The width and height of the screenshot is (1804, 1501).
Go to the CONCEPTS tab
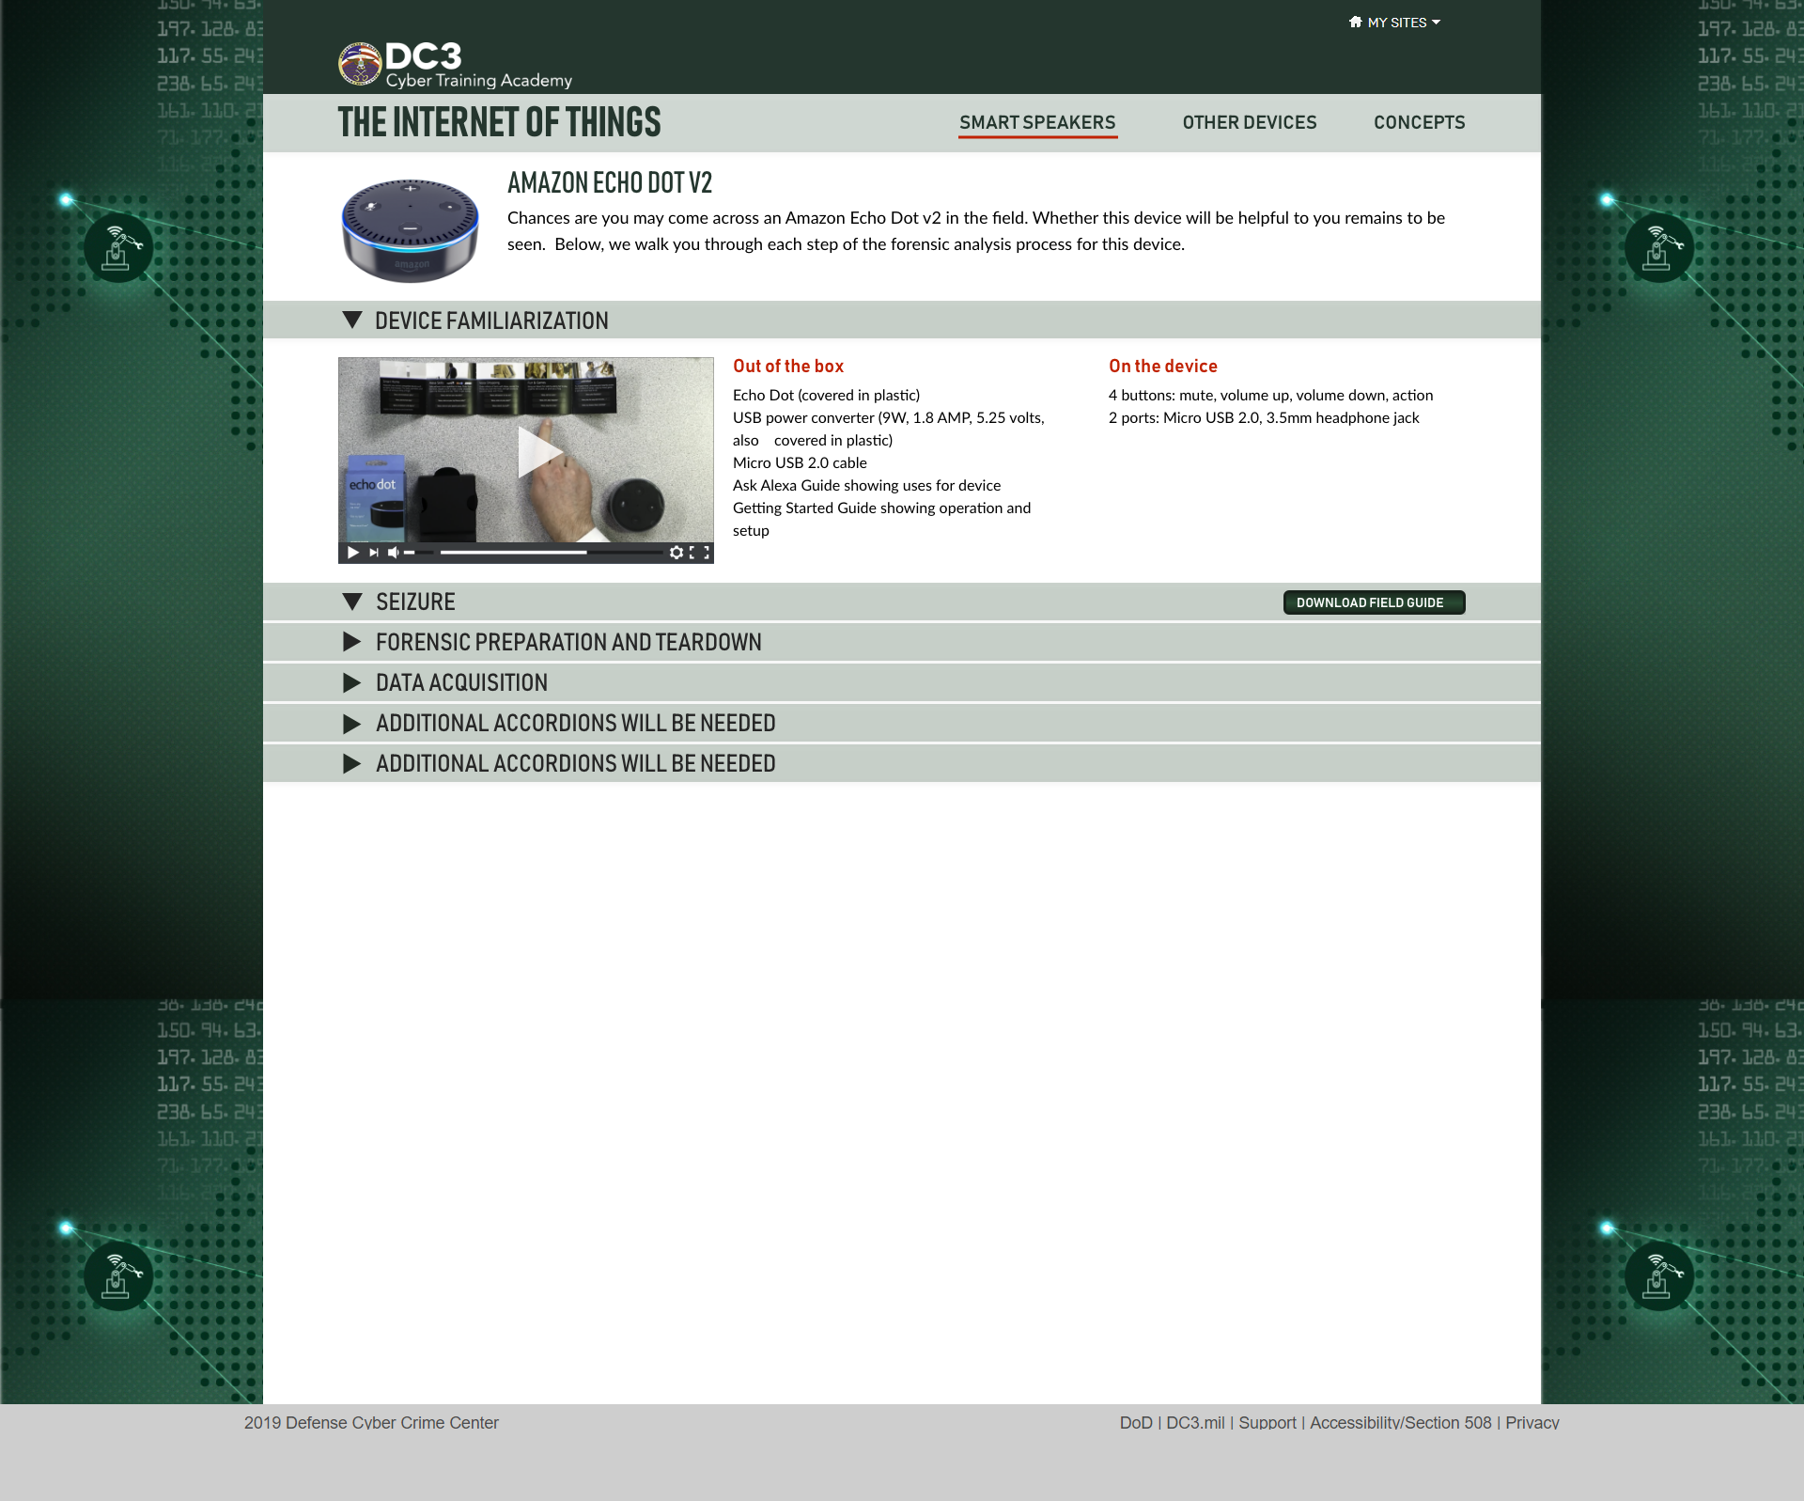(1419, 123)
